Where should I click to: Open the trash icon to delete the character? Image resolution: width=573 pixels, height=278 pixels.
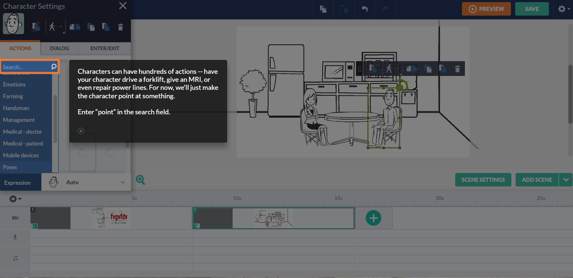(x=121, y=26)
